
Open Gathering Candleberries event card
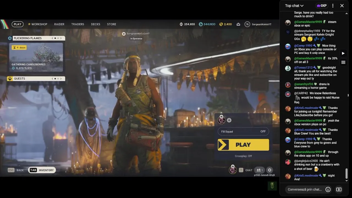pos(36,57)
